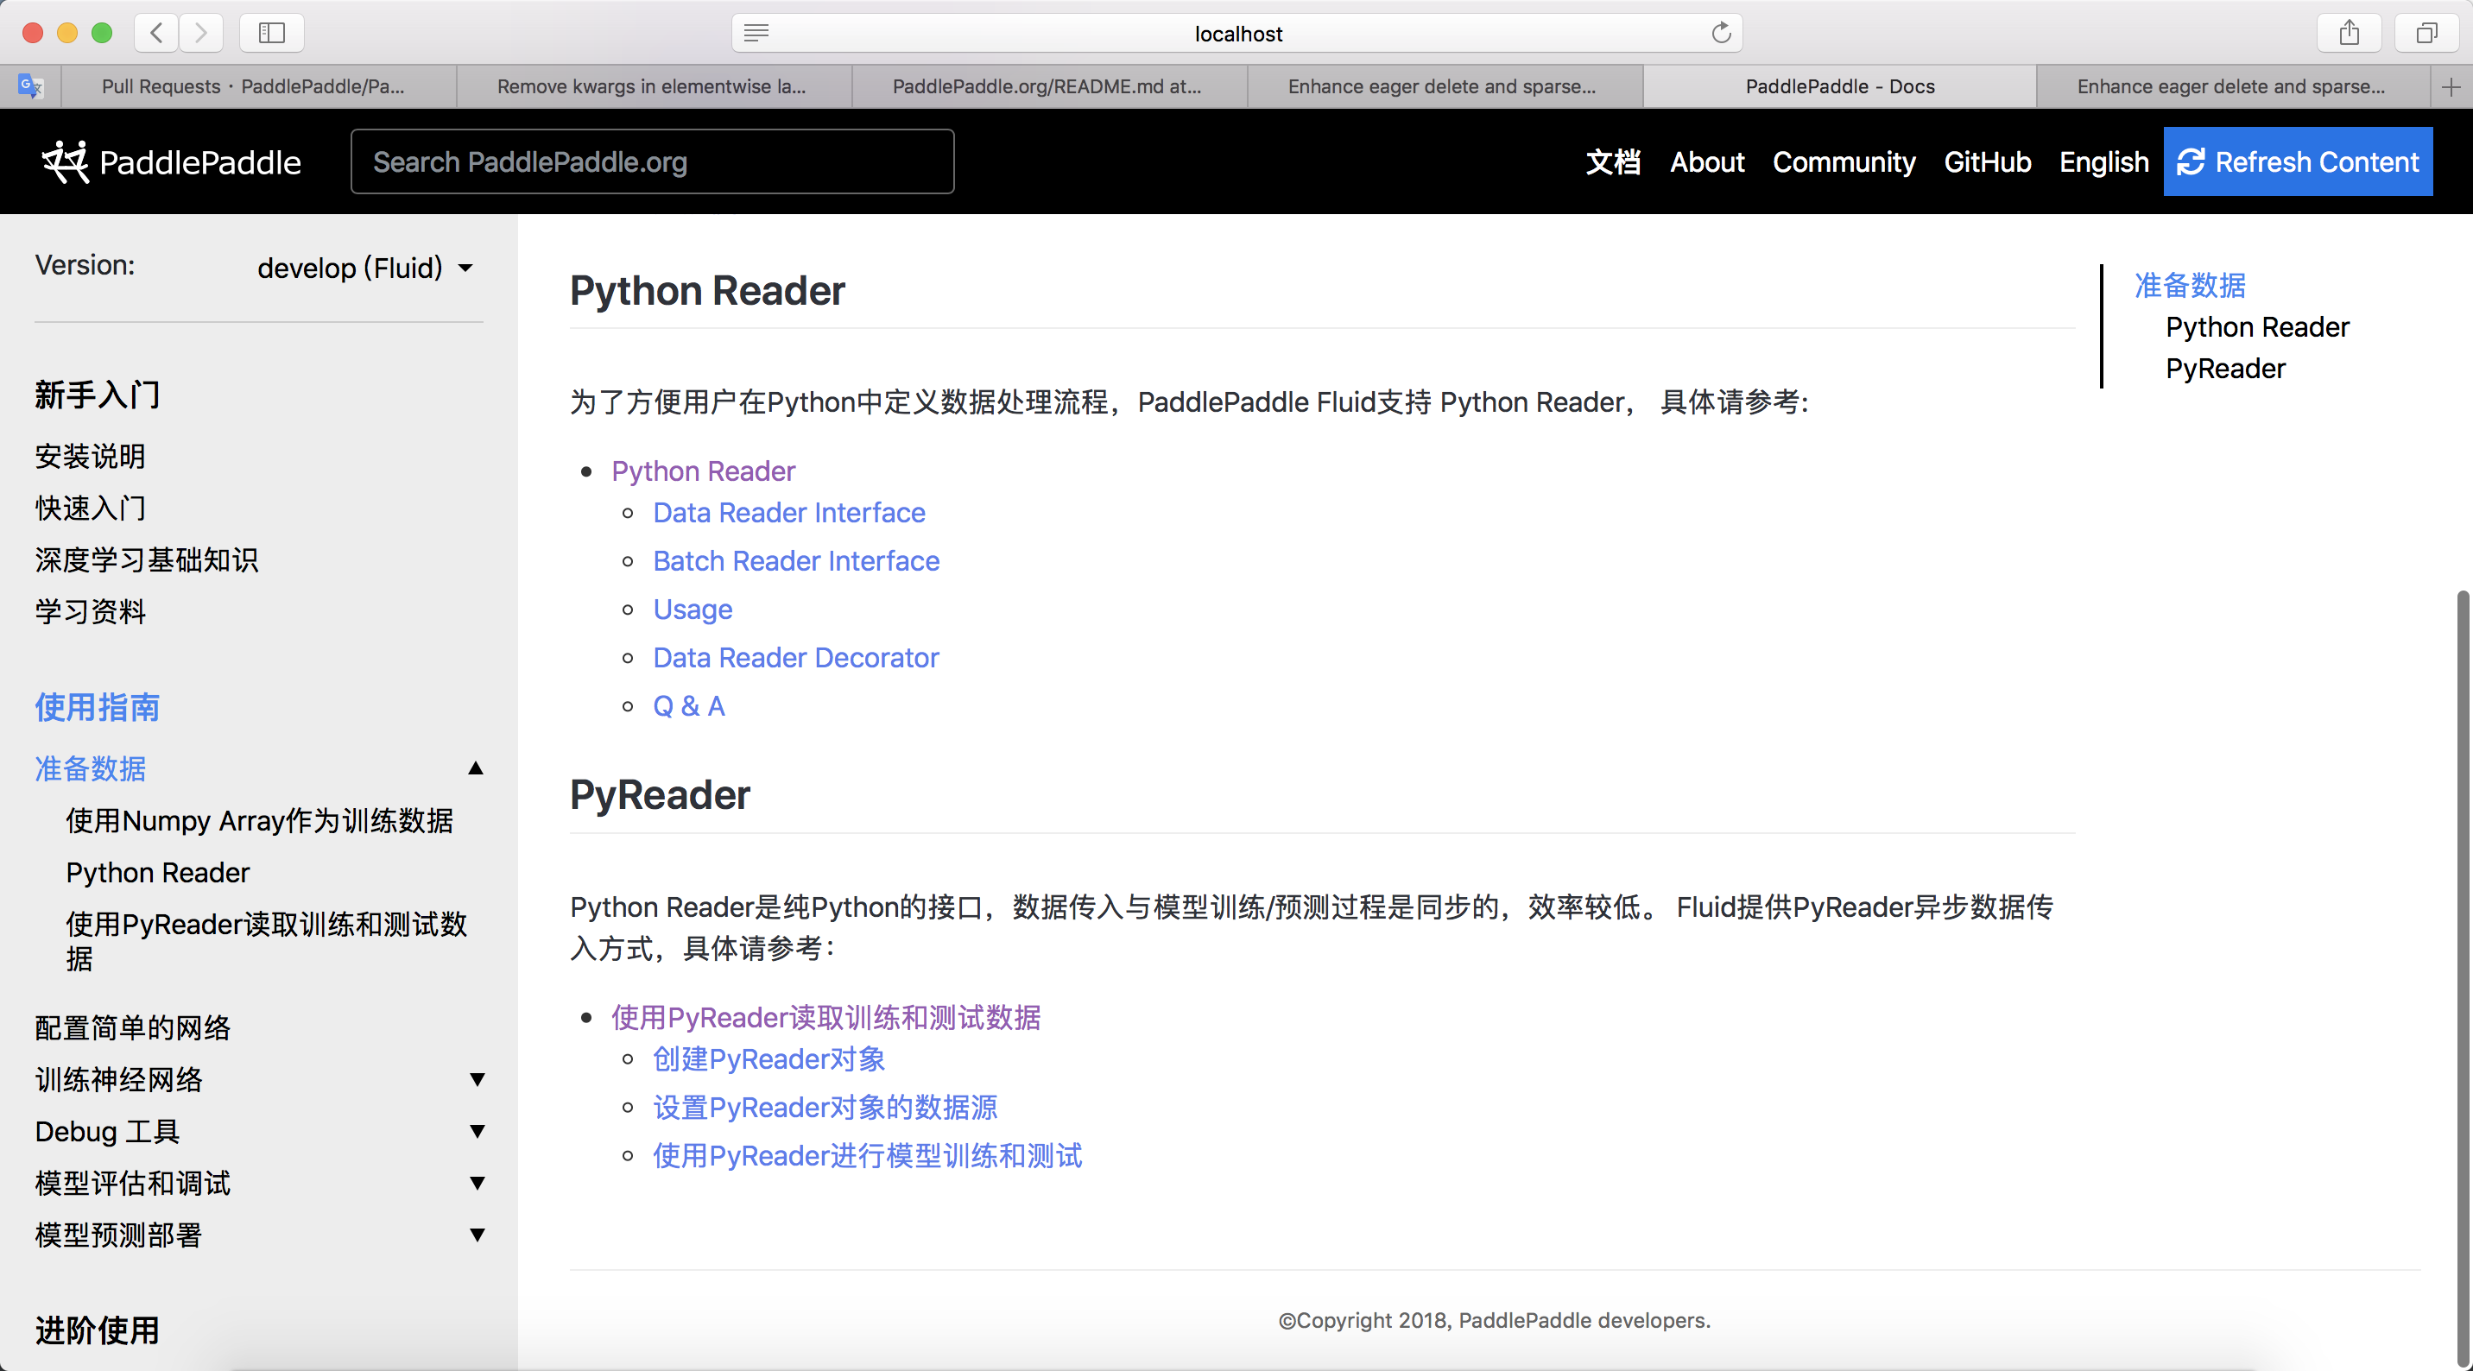Open the Usage link
This screenshot has width=2473, height=1371.
coord(693,610)
